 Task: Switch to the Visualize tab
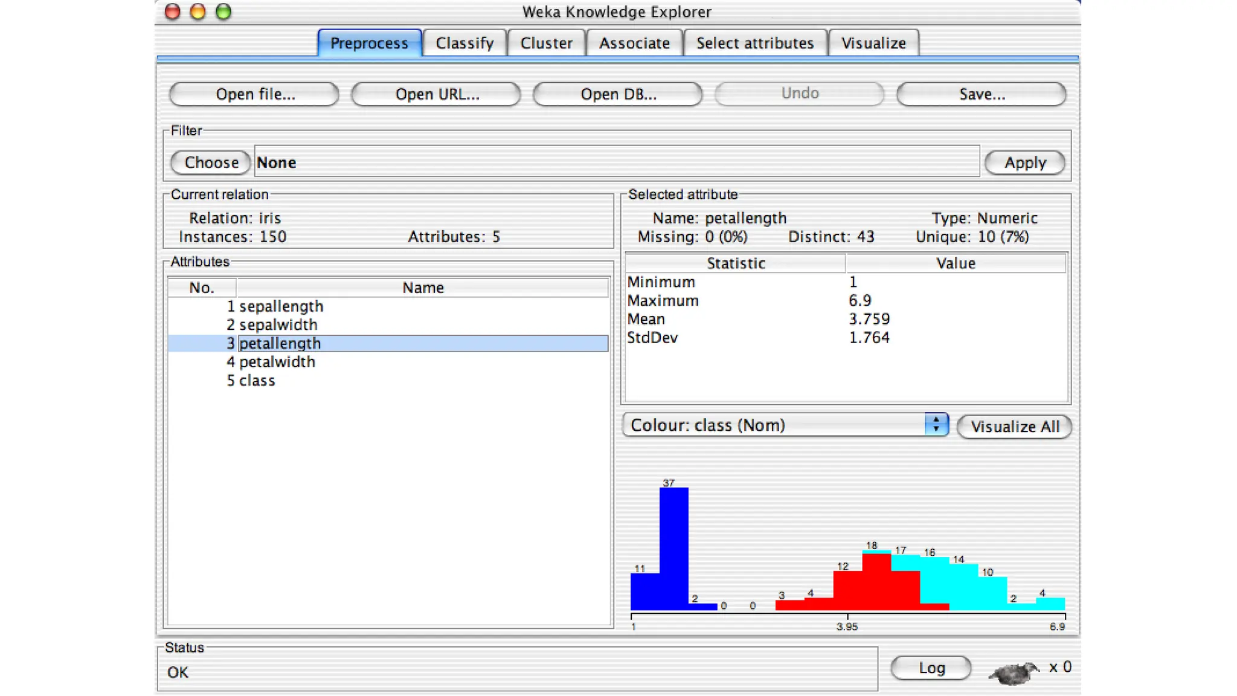point(873,43)
